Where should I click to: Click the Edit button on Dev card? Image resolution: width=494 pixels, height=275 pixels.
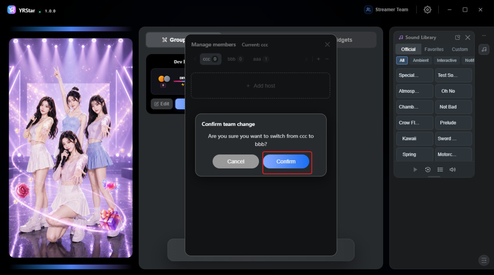click(x=162, y=104)
